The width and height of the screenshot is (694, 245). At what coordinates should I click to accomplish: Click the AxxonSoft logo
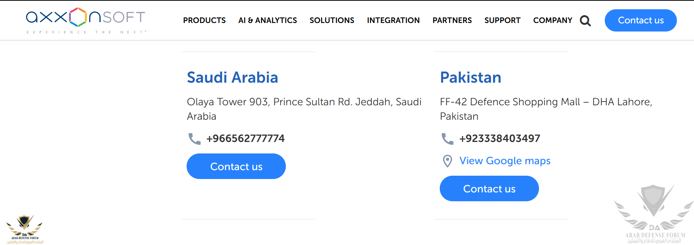(86, 20)
